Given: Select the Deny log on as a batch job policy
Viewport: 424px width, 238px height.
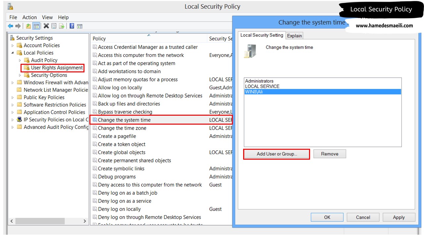Looking at the screenshot, I should coord(128,193).
